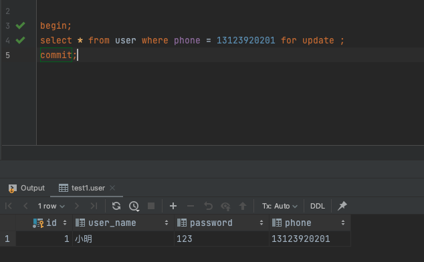
Task: Click the commit keyword in editor
Action: point(56,55)
